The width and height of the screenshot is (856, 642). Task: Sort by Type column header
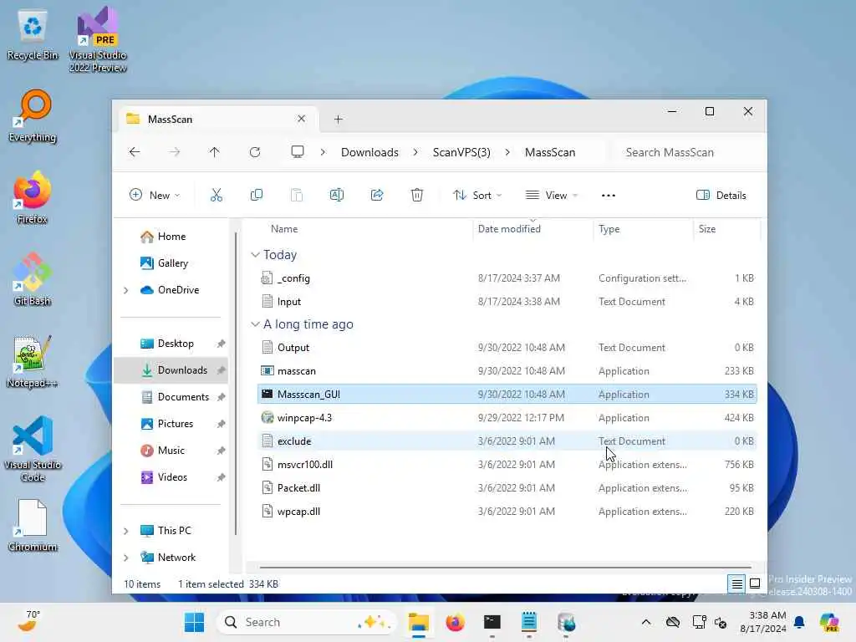pyautogui.click(x=609, y=229)
